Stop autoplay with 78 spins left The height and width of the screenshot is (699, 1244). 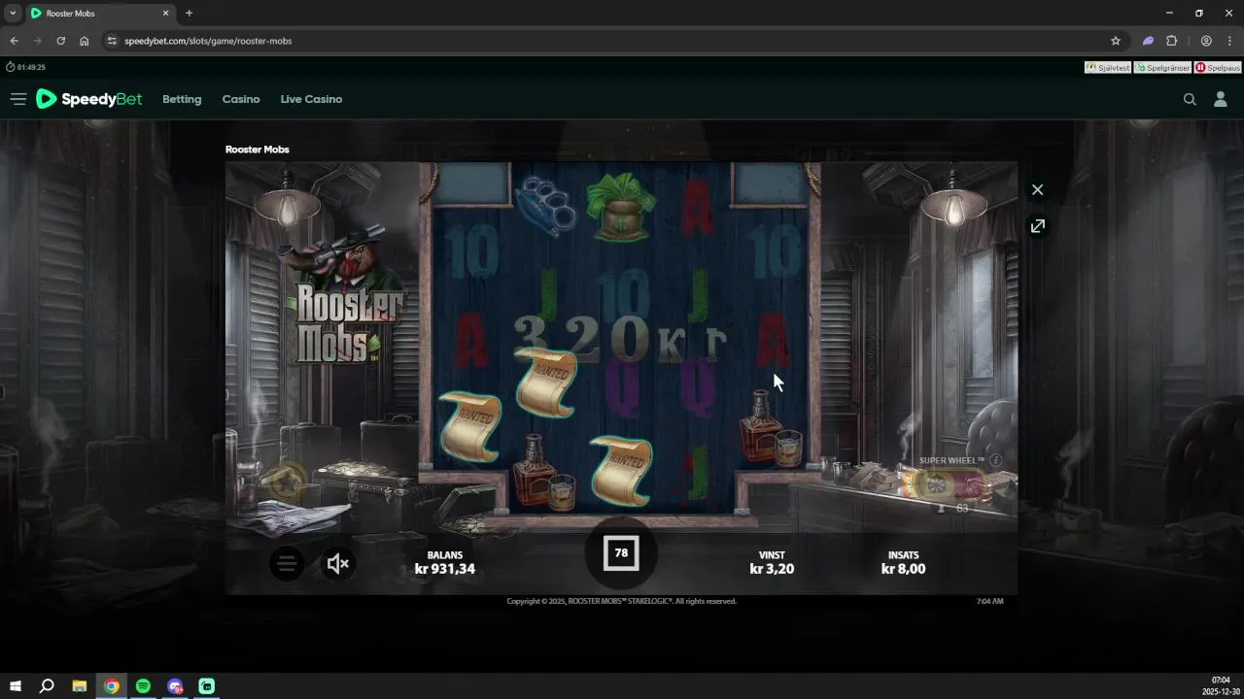[x=621, y=553]
